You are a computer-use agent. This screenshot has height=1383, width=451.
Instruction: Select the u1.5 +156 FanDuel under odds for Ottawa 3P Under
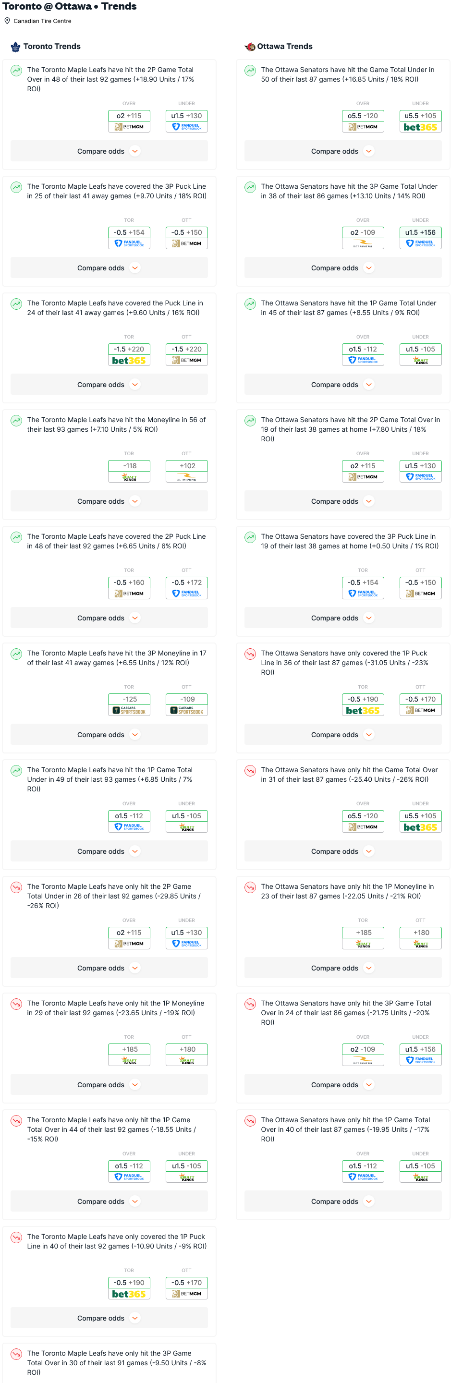(x=420, y=238)
